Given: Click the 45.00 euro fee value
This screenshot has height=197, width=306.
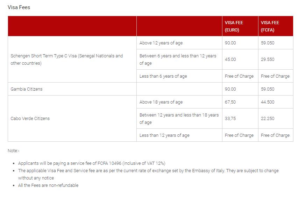Looking at the screenshot, I should 230,59.
